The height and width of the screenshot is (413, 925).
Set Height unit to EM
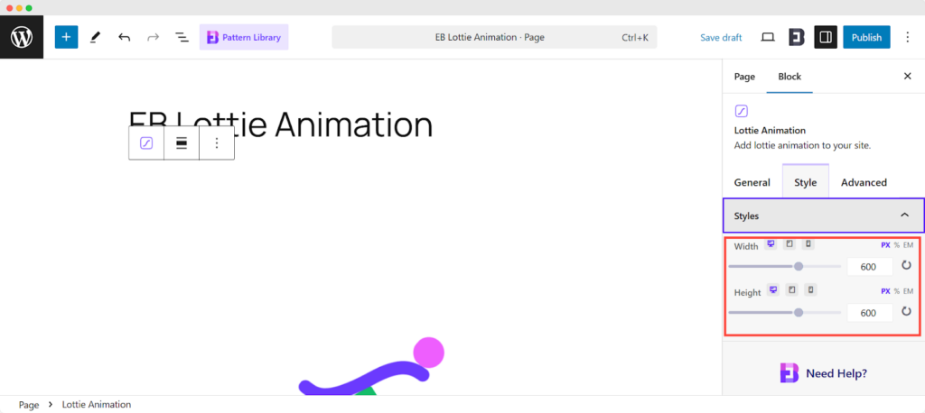point(908,291)
